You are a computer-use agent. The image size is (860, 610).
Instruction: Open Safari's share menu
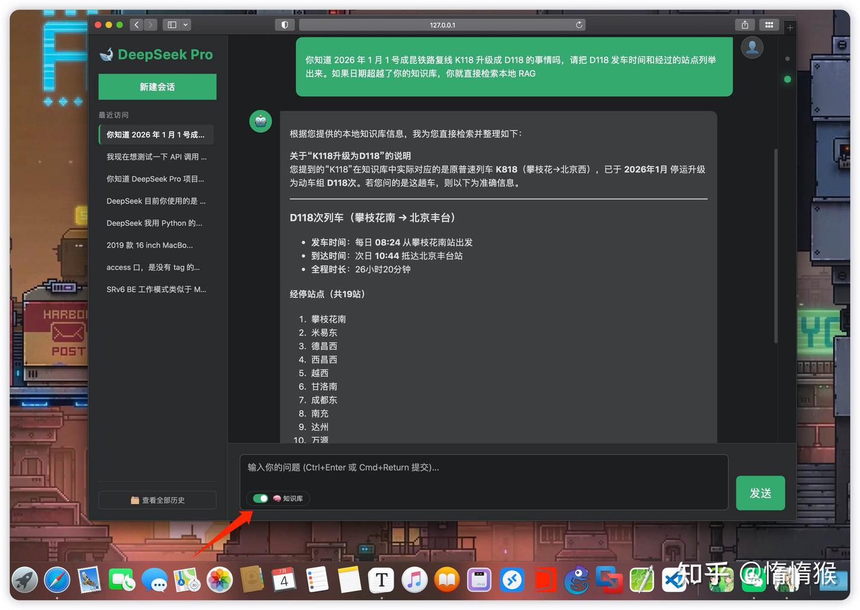click(x=745, y=24)
